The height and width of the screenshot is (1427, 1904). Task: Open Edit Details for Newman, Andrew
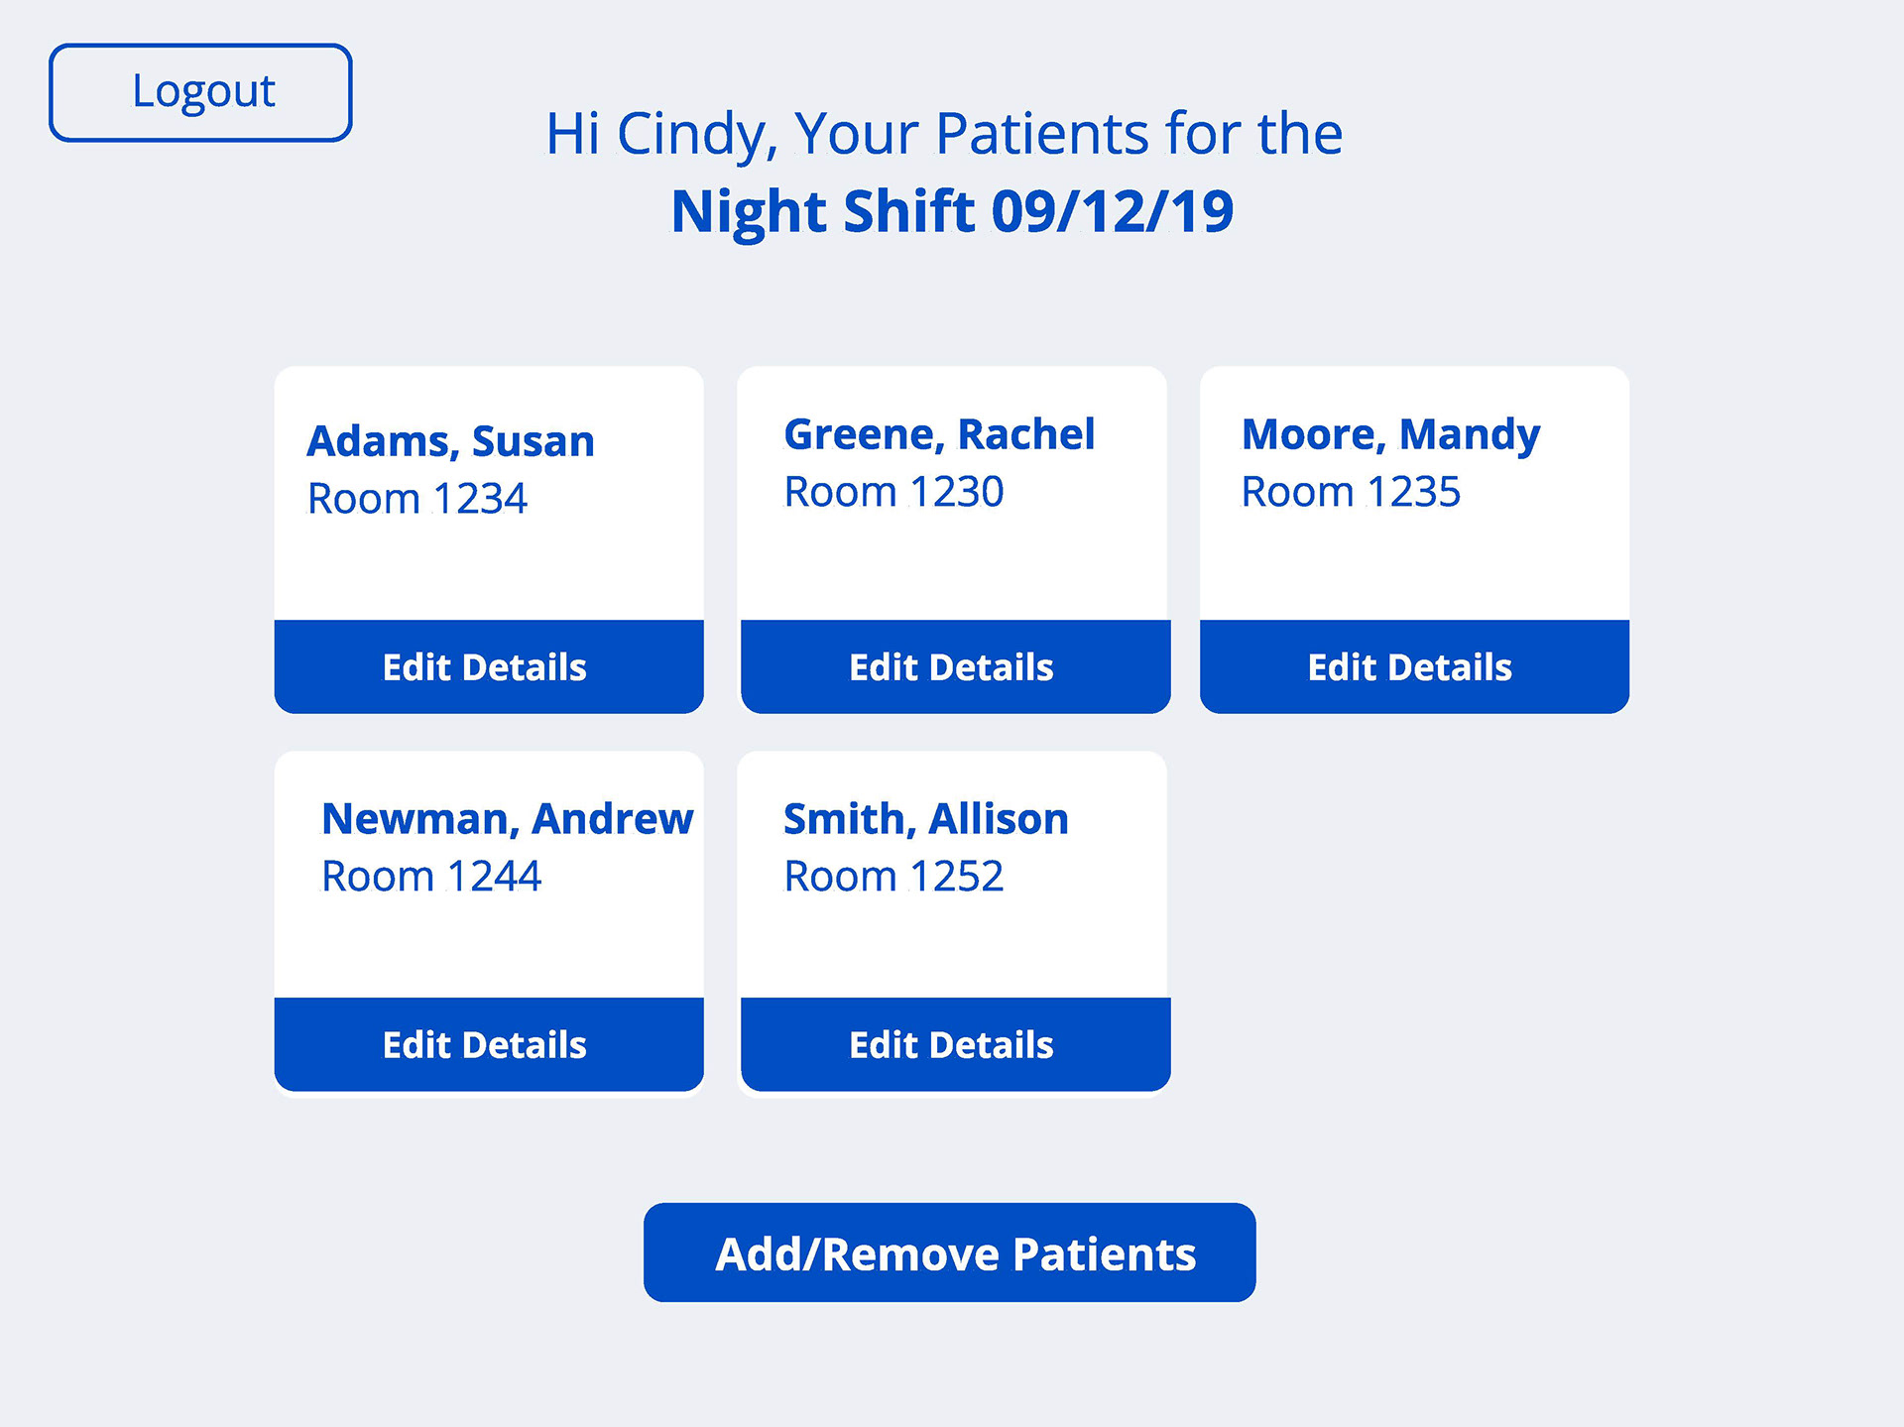pos(489,1044)
